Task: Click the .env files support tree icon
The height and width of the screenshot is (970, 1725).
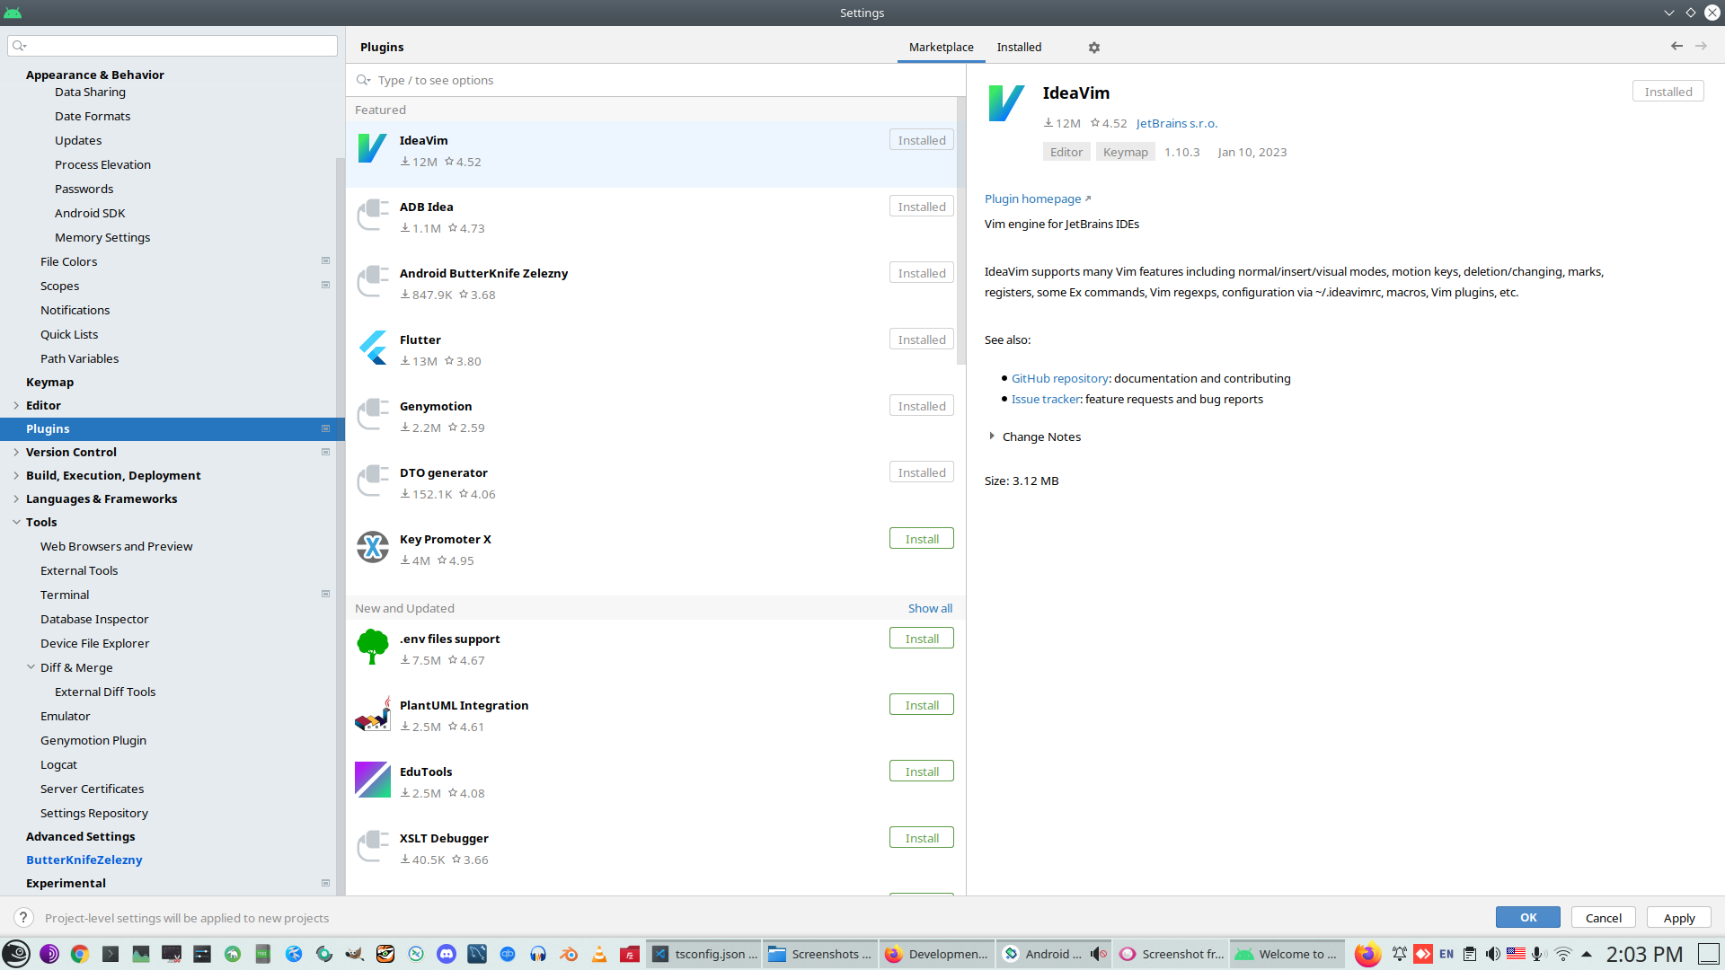Action: point(372,647)
